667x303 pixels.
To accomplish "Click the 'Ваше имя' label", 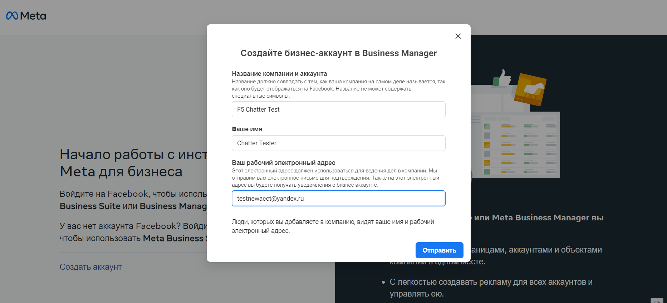I will pyautogui.click(x=247, y=129).
